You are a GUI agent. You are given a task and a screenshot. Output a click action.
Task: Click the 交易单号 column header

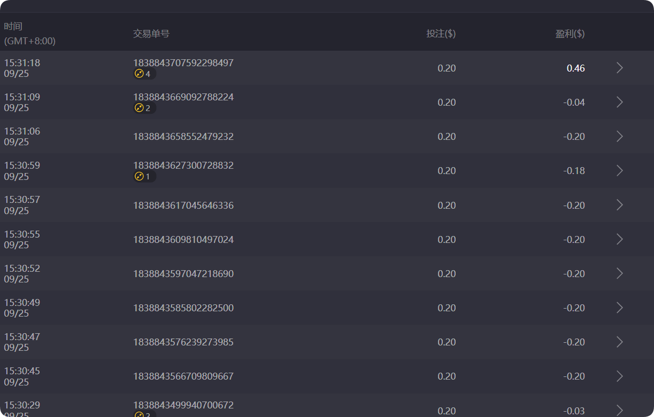pyautogui.click(x=151, y=33)
